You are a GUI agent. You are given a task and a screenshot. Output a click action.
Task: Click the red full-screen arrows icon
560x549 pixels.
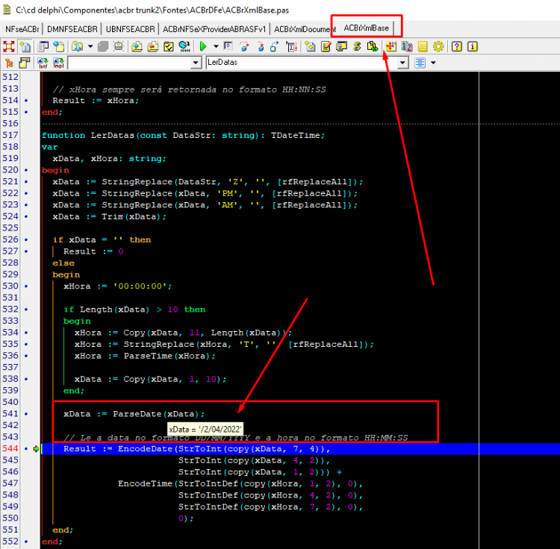coord(8,47)
